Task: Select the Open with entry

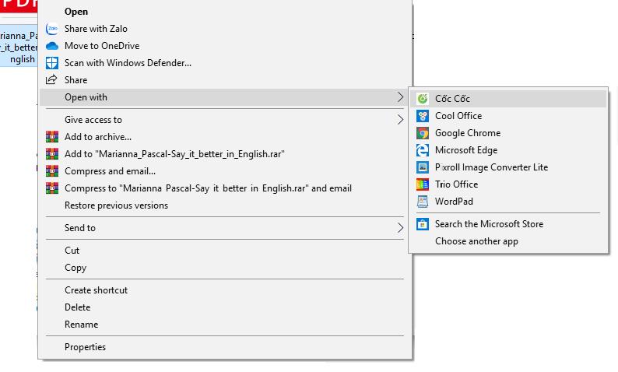Action: (x=226, y=97)
